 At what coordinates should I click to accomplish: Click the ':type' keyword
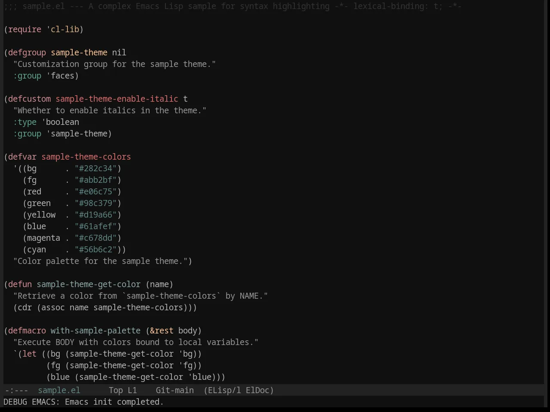(x=25, y=122)
